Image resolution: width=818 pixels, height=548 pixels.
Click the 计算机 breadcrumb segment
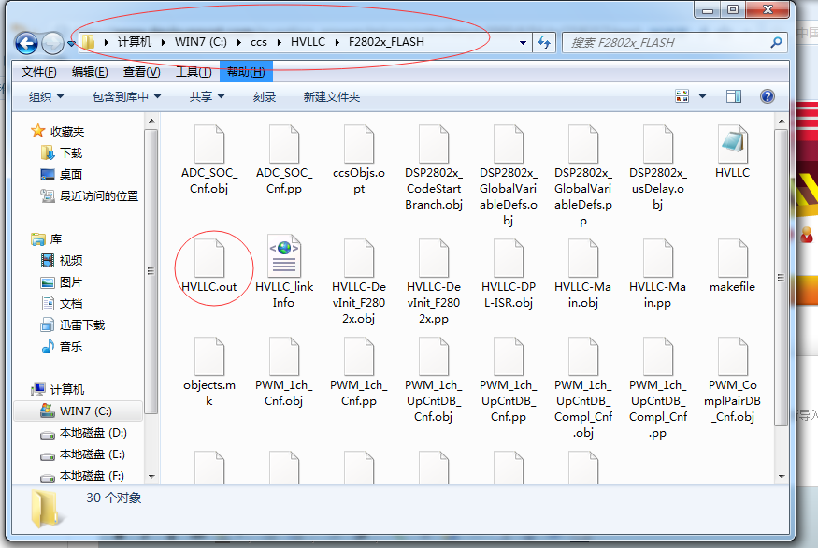coord(134,42)
